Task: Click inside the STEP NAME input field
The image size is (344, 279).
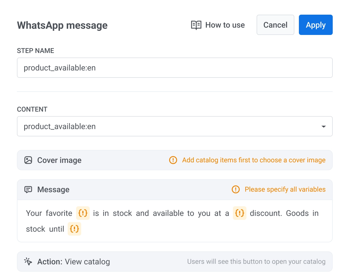Action: (x=175, y=68)
